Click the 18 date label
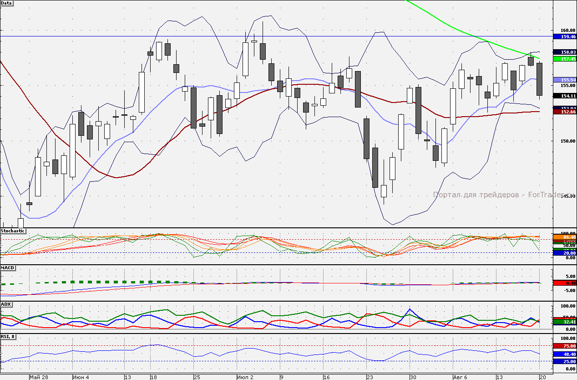 (x=154, y=377)
